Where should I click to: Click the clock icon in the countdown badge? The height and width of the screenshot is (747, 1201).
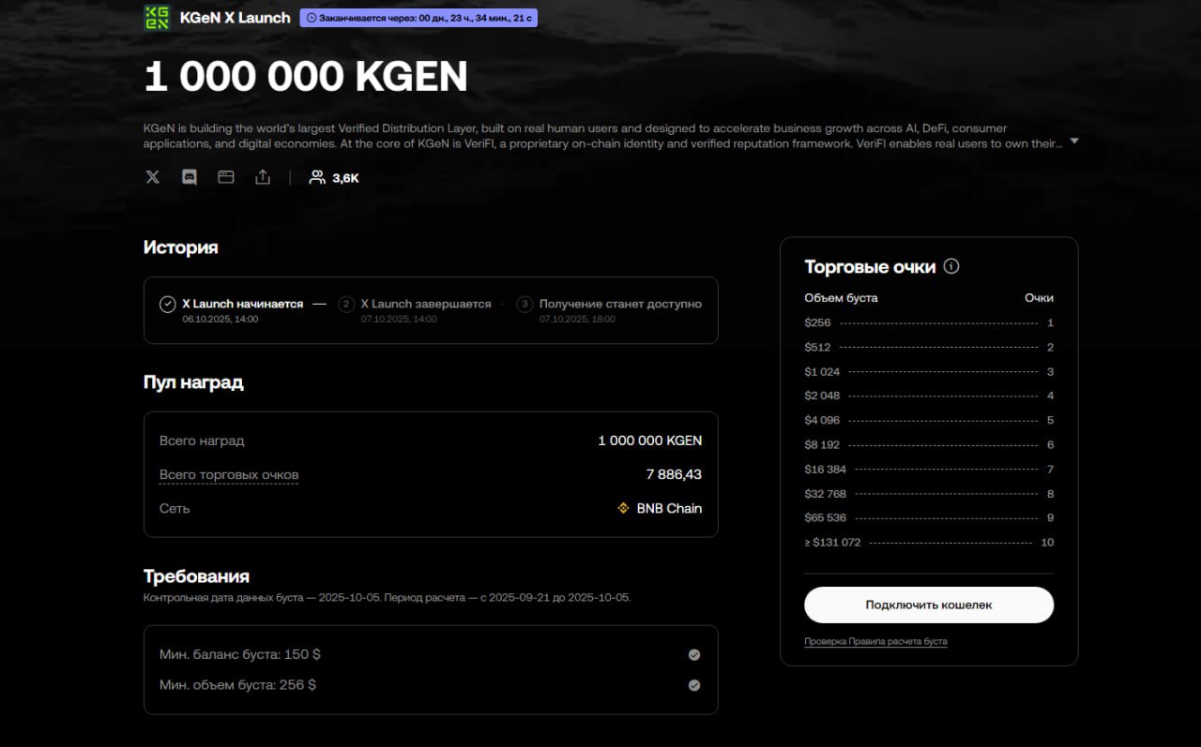point(312,18)
